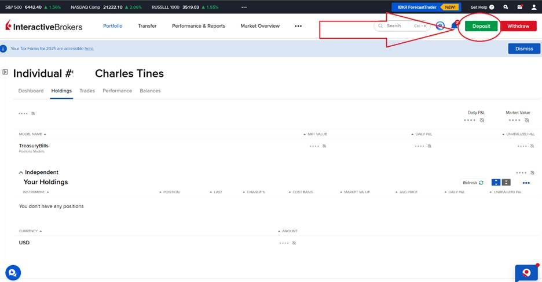This screenshot has width=542, height=282.
Task: Unhide the USD amount value
Action: tap(294, 243)
